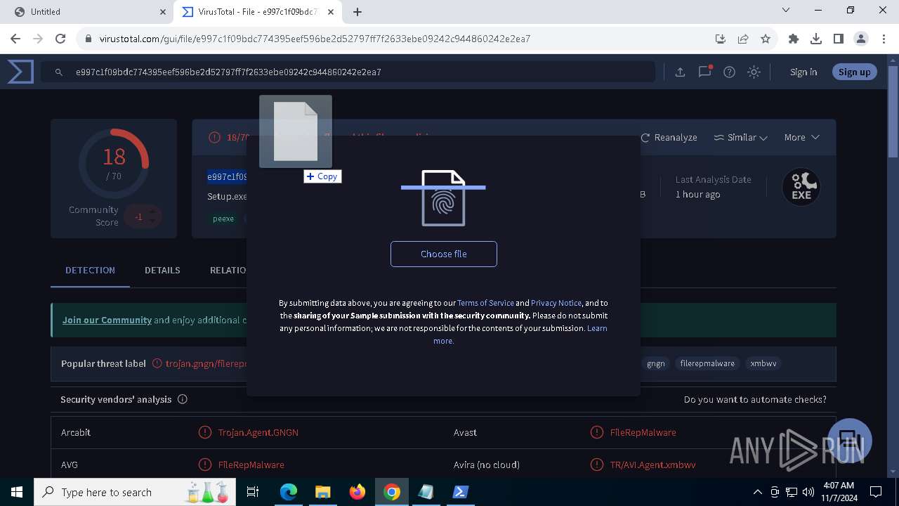This screenshot has height=506, width=899.
Task: Click the Sign up button
Action: 854,72
